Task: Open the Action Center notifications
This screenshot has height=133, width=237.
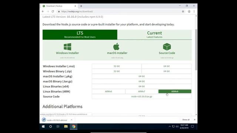Action: (x=193, y=126)
